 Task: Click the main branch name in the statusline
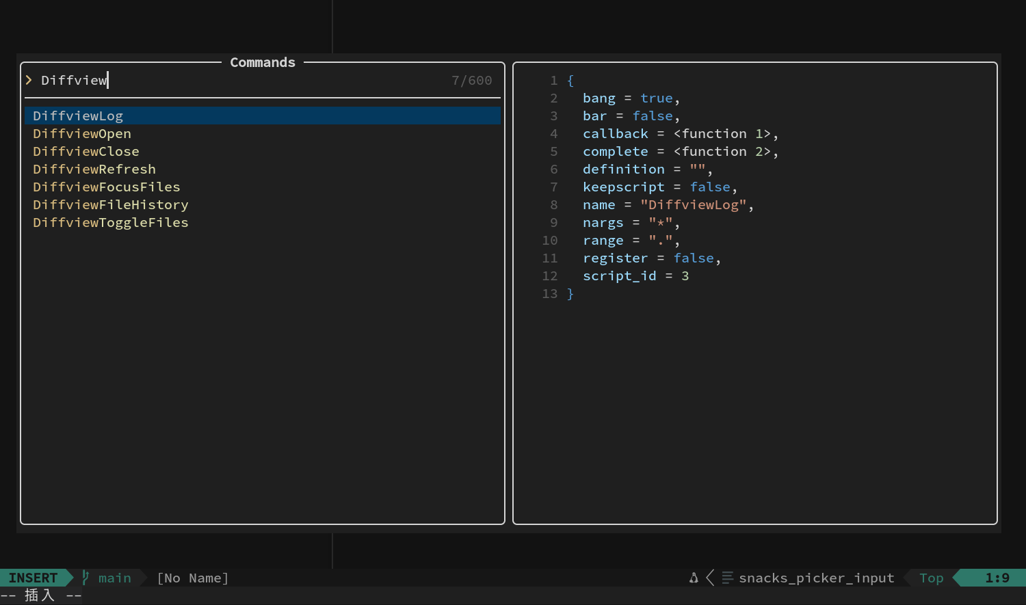(x=115, y=578)
